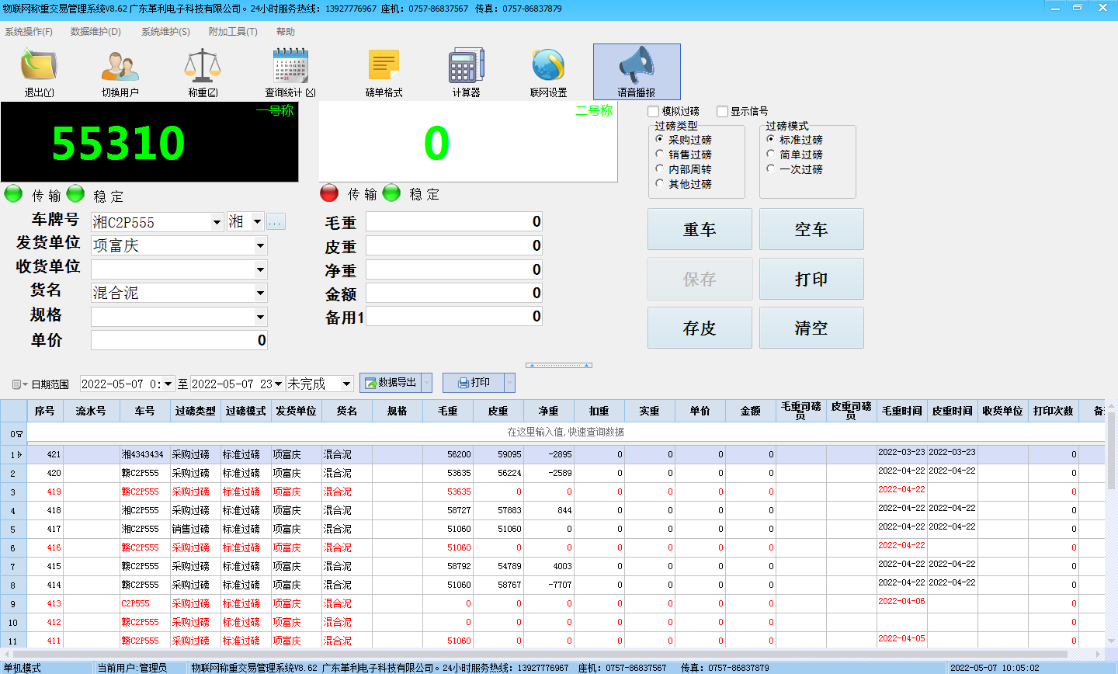
Task: Check the 显示信号 checkbox
Action: point(722,112)
